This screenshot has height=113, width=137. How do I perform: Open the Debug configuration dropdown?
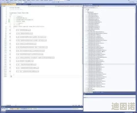coord(15,2)
